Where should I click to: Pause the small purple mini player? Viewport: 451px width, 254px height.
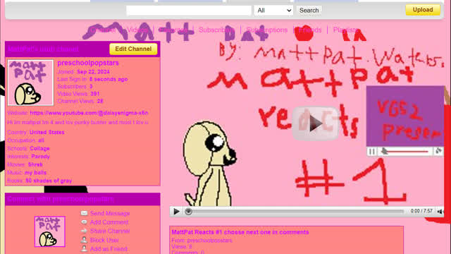pyautogui.click(x=371, y=152)
